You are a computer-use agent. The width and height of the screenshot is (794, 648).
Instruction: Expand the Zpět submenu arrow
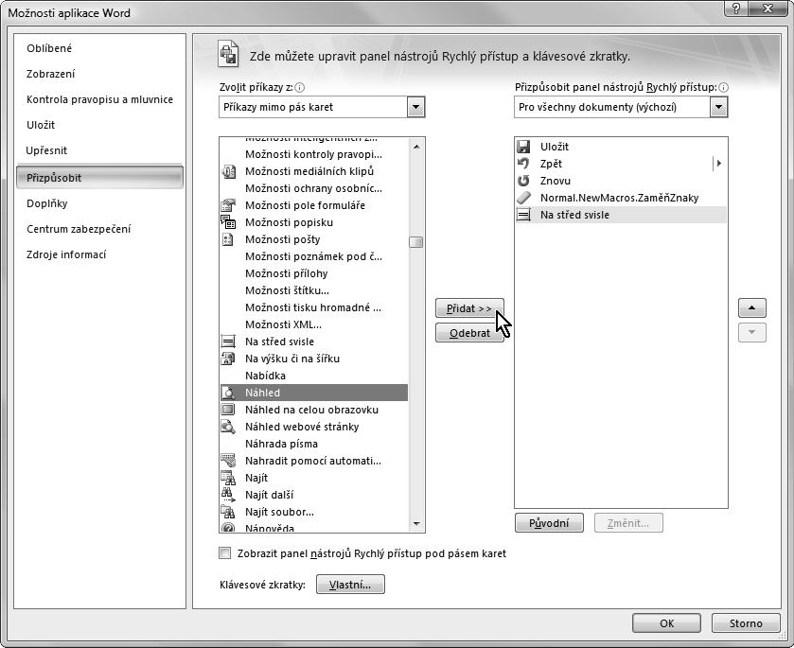[x=718, y=164]
